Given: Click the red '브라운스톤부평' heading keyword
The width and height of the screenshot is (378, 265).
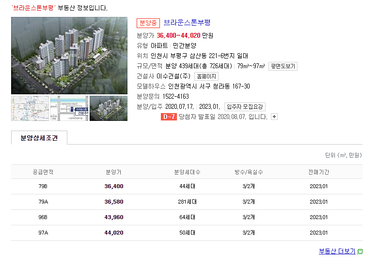Looking at the screenshot, I should coord(33,8).
